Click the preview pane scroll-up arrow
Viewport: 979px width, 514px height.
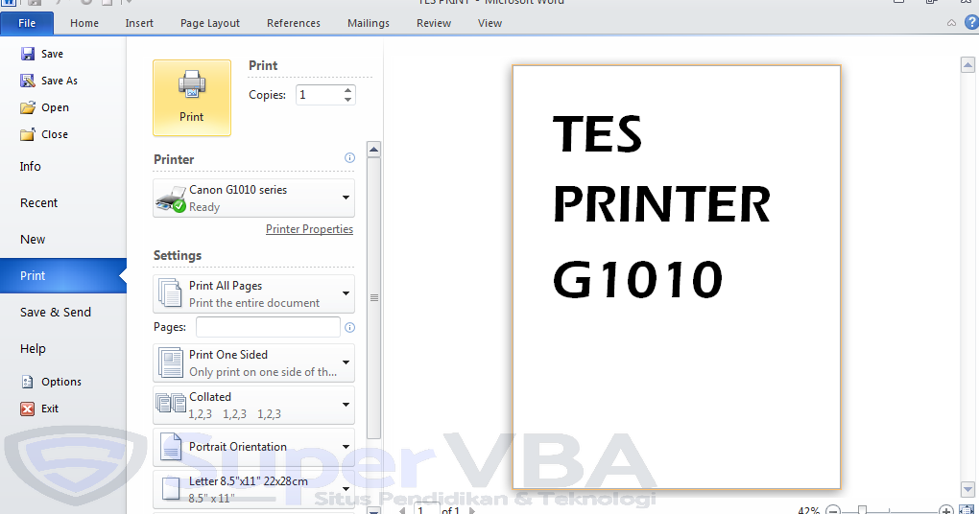(x=967, y=65)
